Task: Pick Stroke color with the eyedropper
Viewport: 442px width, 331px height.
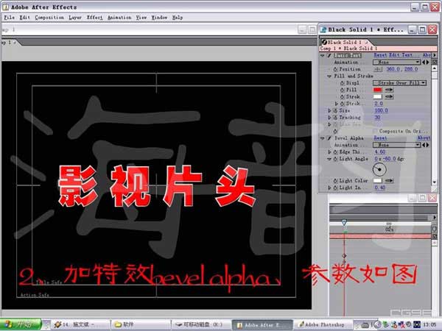Action: [x=389, y=97]
